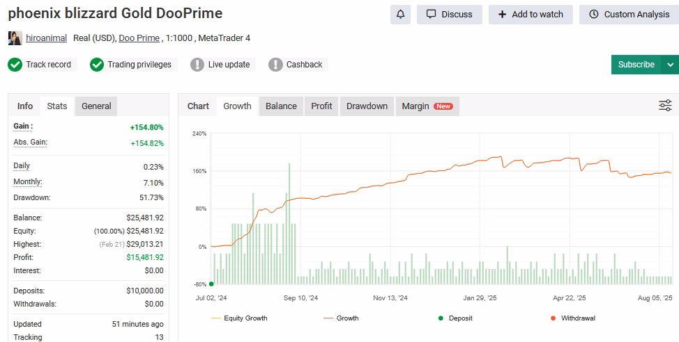
Task: Select the General info tab
Action: 96,106
